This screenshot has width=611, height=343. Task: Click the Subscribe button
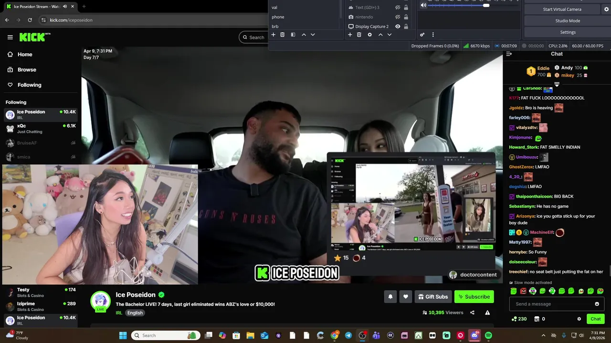[x=474, y=297]
